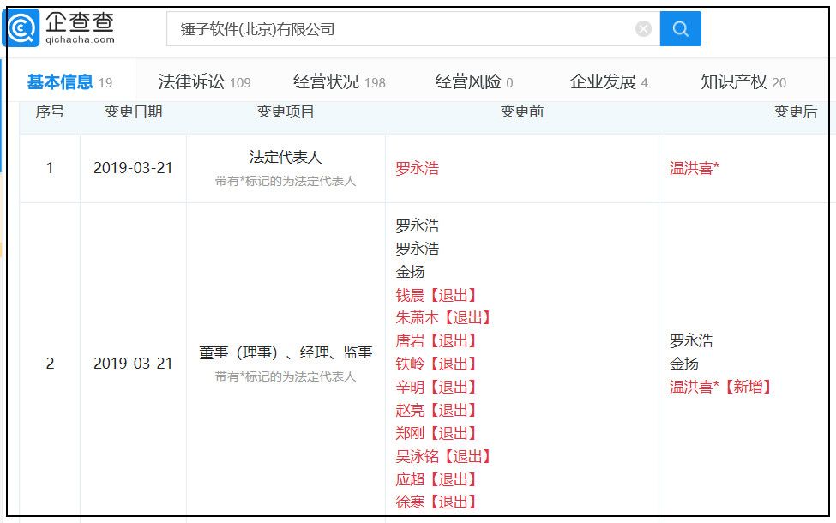Screen dimensions: 836x523
Task: Click 吴泳铭【退出】 entry
Action: pyautogui.click(x=443, y=456)
